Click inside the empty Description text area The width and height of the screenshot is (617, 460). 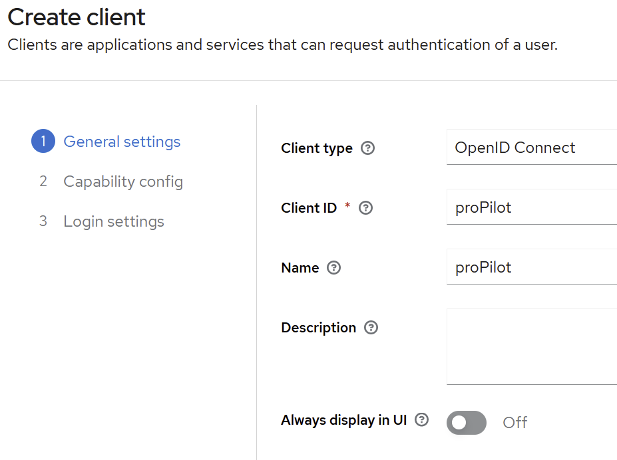point(531,346)
